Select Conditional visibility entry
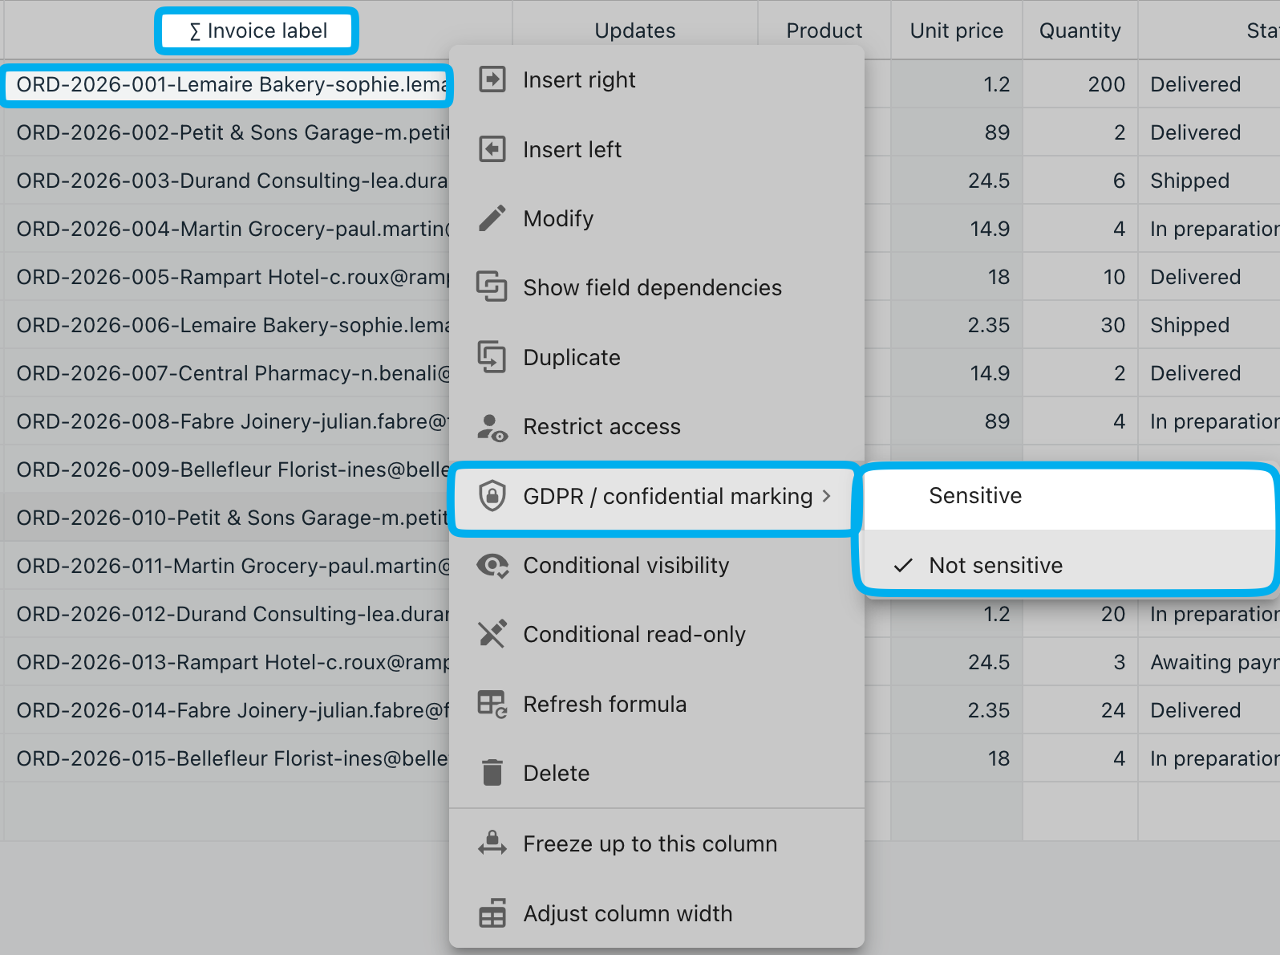 657,566
